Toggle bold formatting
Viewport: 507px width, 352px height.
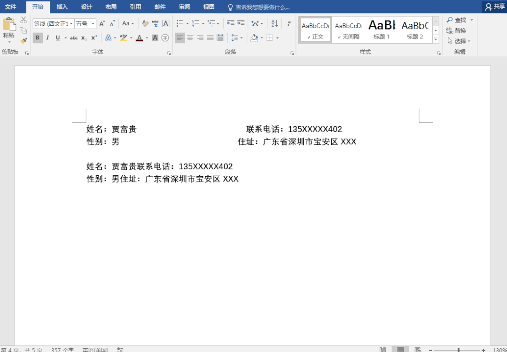click(x=38, y=38)
